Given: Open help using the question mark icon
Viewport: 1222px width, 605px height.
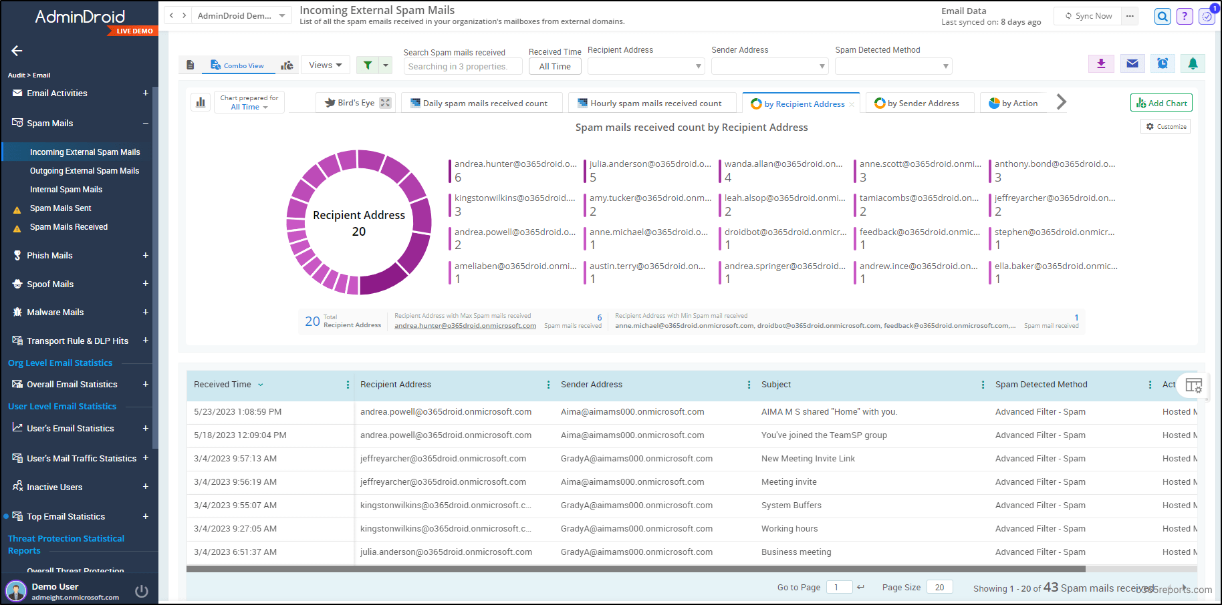Looking at the screenshot, I should [x=1185, y=15].
